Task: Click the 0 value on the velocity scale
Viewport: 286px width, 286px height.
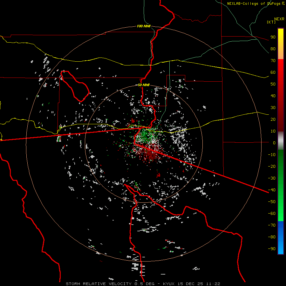Action: point(274,143)
